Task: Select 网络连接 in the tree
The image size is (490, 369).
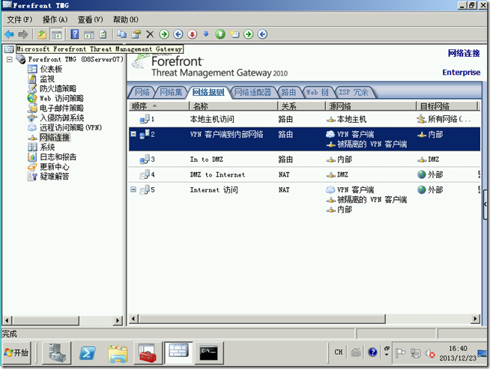Action: 55,138
